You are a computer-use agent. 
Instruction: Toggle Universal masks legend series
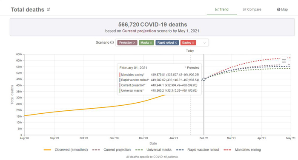point(153,150)
